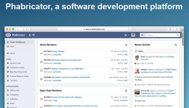Click author epriestley on D17451 row
Viewport: 189px width, 108px height.
(x=124, y=100)
